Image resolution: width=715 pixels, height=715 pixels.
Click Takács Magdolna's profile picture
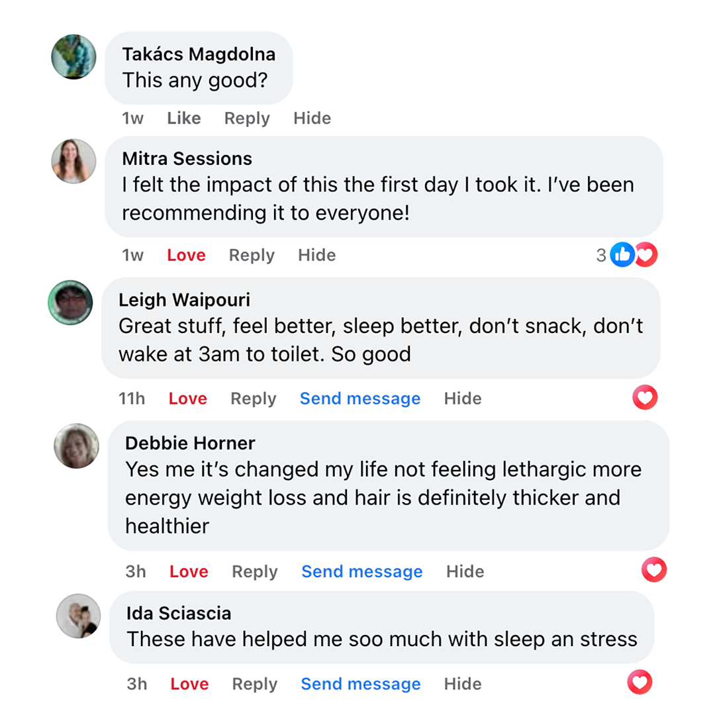point(73,57)
